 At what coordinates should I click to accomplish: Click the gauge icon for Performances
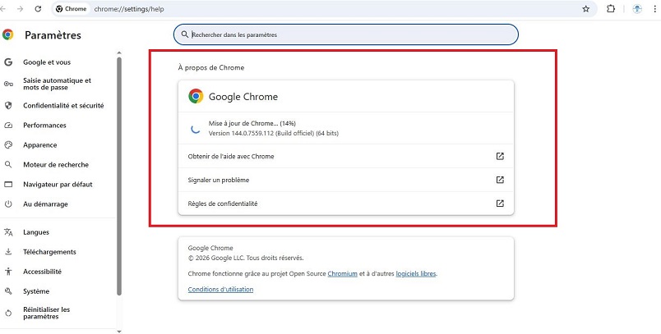(8, 126)
